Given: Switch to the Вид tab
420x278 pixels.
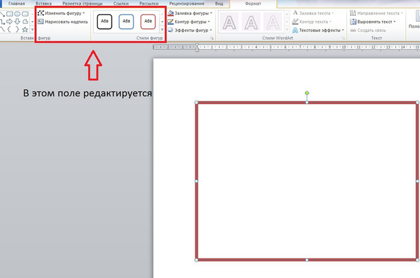Looking at the screenshot, I should (x=219, y=4).
